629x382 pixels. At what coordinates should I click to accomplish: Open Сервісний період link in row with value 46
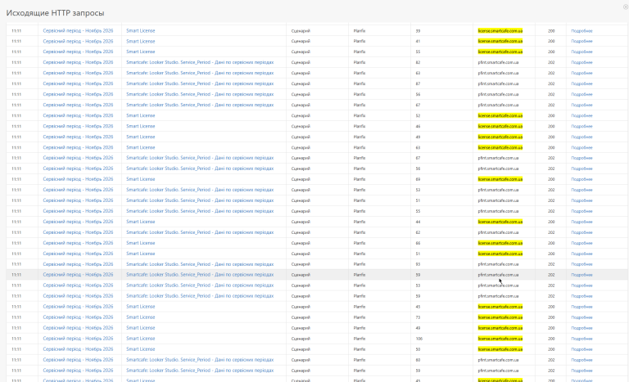(x=78, y=126)
